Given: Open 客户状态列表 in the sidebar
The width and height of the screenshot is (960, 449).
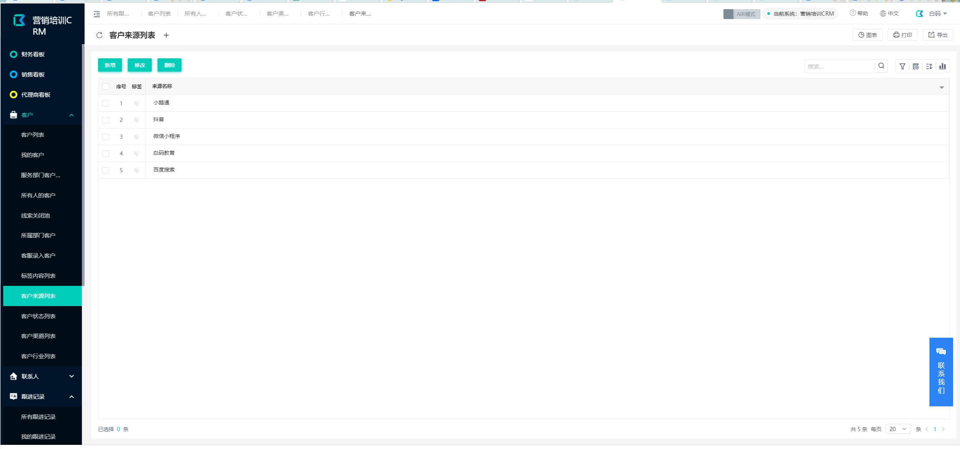Looking at the screenshot, I should (x=38, y=316).
